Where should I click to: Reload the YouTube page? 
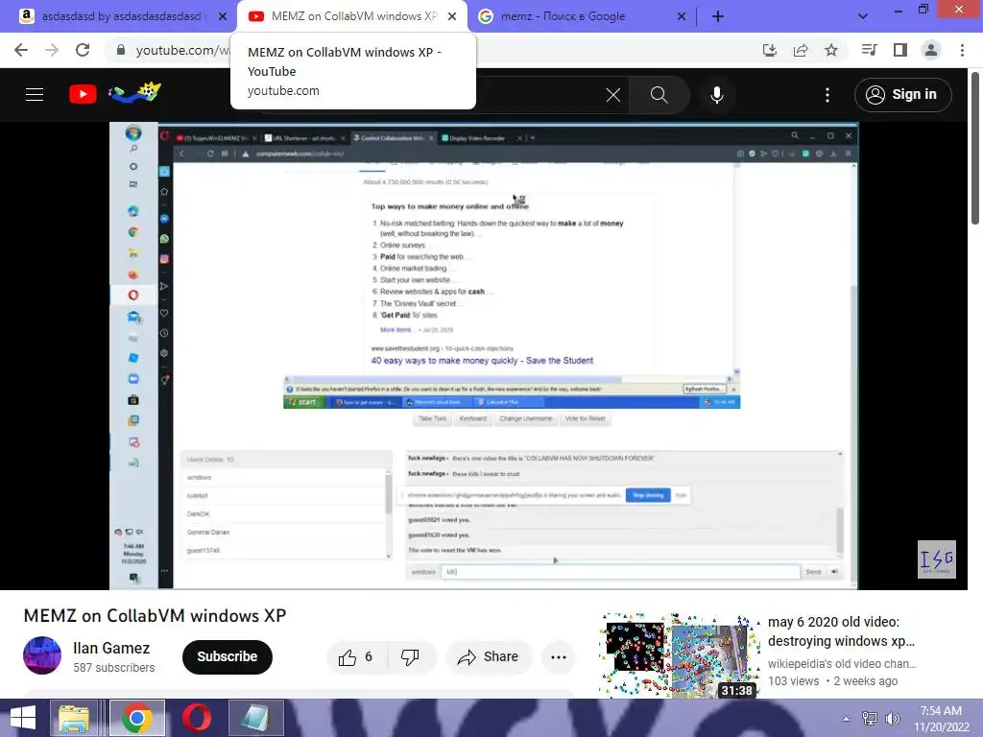[x=83, y=50]
